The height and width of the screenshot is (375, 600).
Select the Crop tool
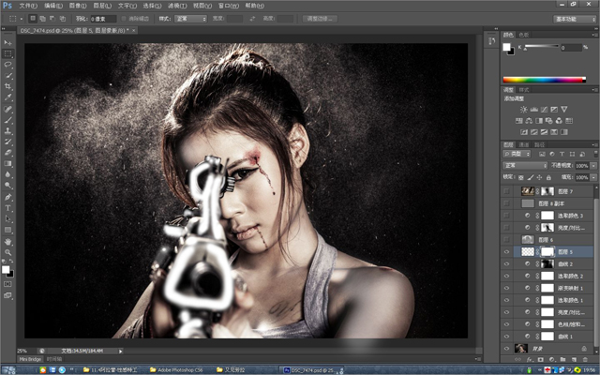coord(8,86)
